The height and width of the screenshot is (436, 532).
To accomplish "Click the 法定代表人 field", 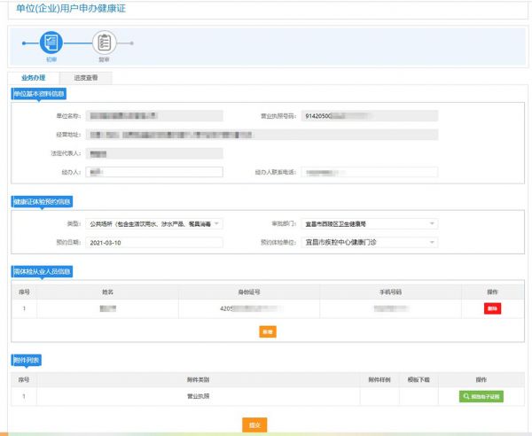I will point(153,153).
